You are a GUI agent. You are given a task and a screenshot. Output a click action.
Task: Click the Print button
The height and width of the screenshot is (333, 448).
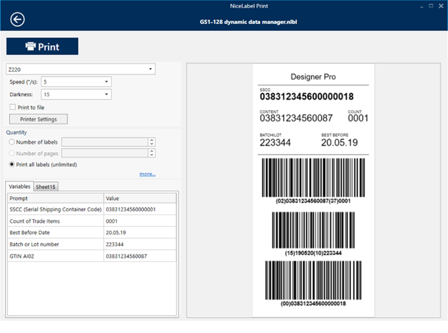(x=42, y=46)
